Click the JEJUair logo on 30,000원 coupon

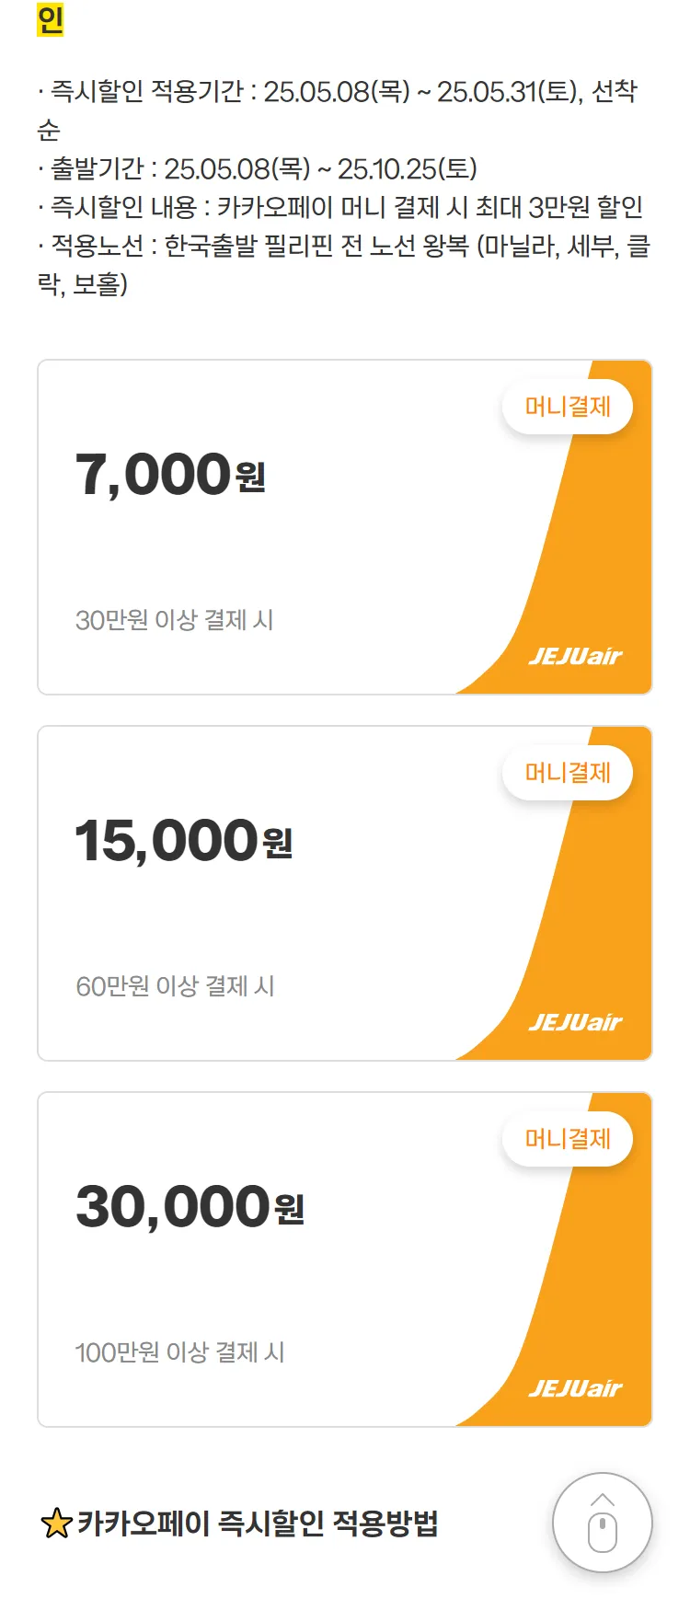pyautogui.click(x=576, y=1388)
